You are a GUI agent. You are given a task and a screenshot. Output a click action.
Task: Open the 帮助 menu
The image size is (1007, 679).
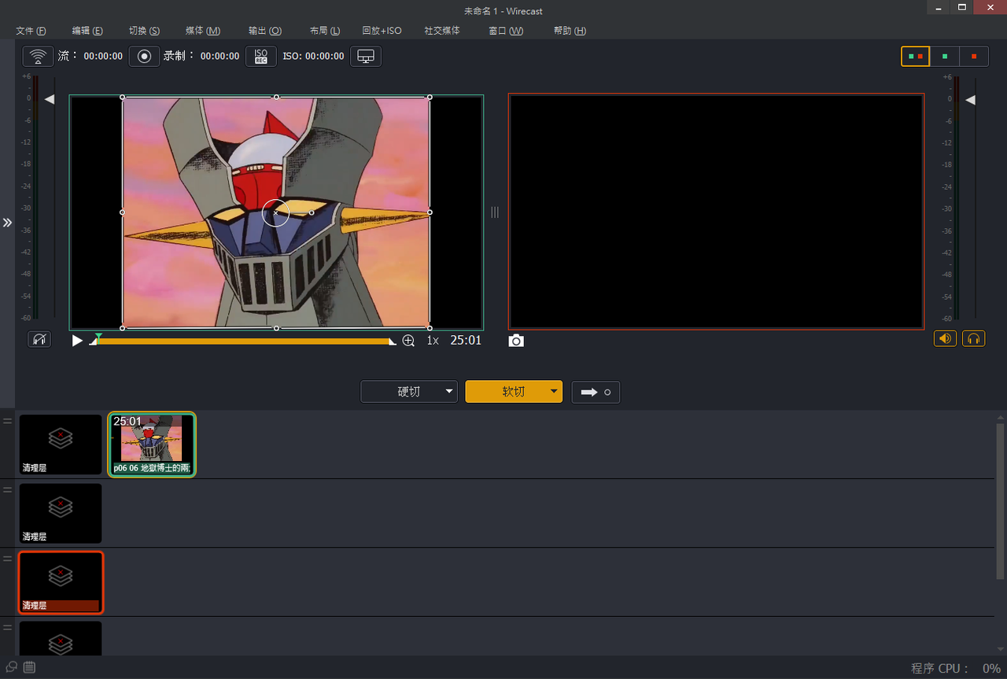coord(570,31)
